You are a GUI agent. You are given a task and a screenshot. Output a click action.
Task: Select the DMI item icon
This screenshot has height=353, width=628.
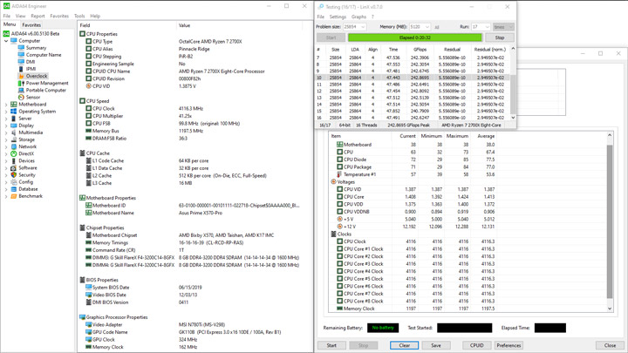(21, 62)
